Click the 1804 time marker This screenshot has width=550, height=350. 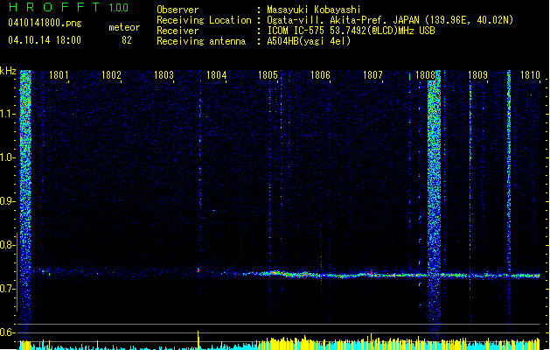[217, 75]
